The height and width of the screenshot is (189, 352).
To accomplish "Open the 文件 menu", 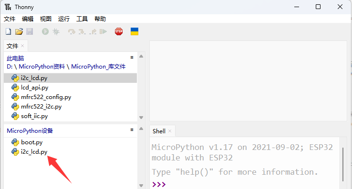I will (10, 19).
